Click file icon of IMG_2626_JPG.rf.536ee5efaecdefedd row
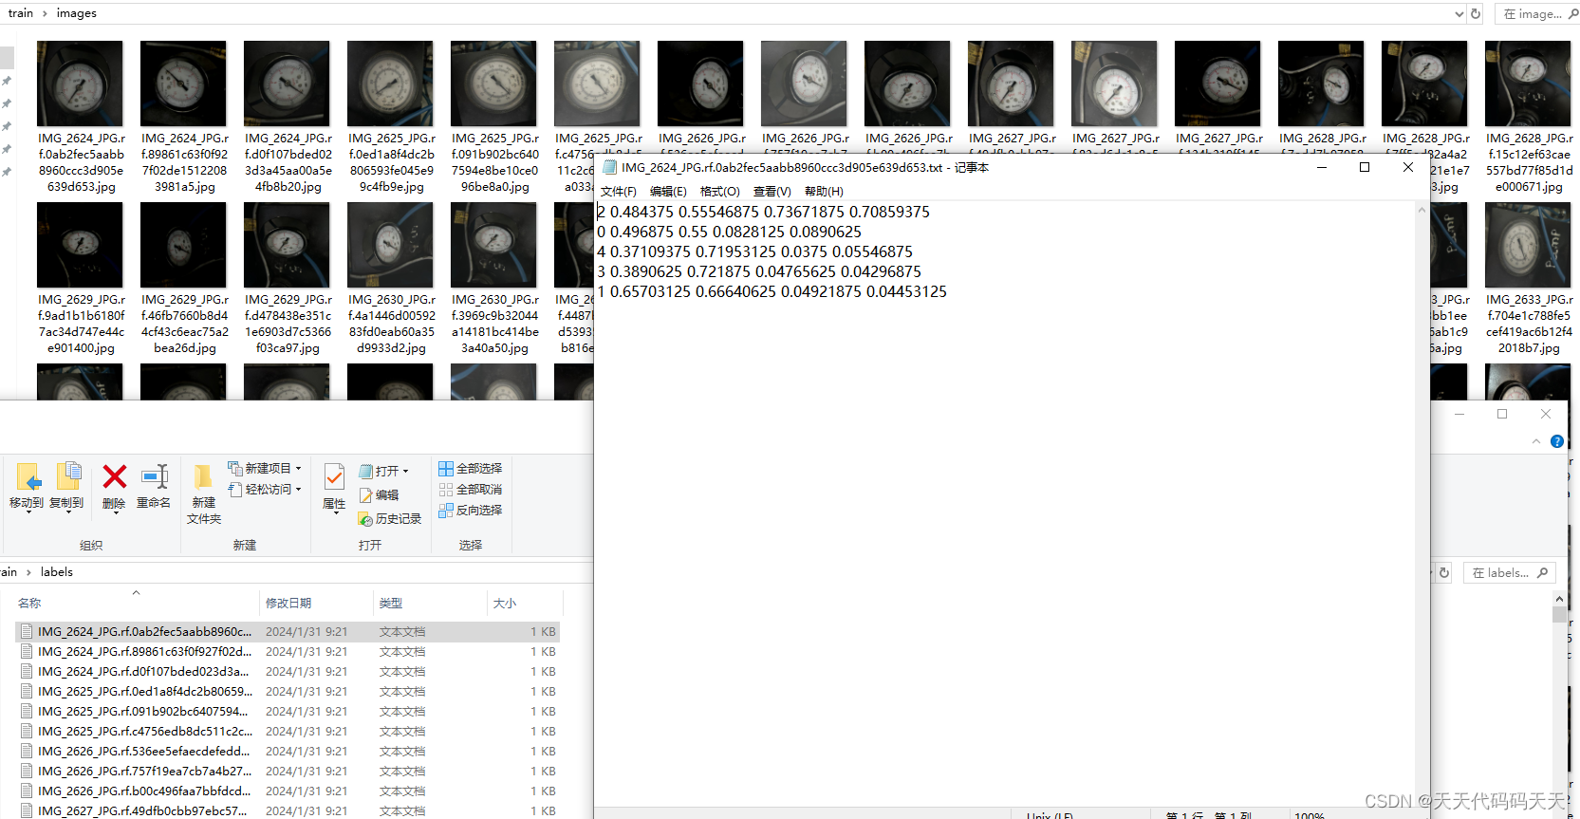The height and width of the screenshot is (819, 1580). (x=27, y=752)
